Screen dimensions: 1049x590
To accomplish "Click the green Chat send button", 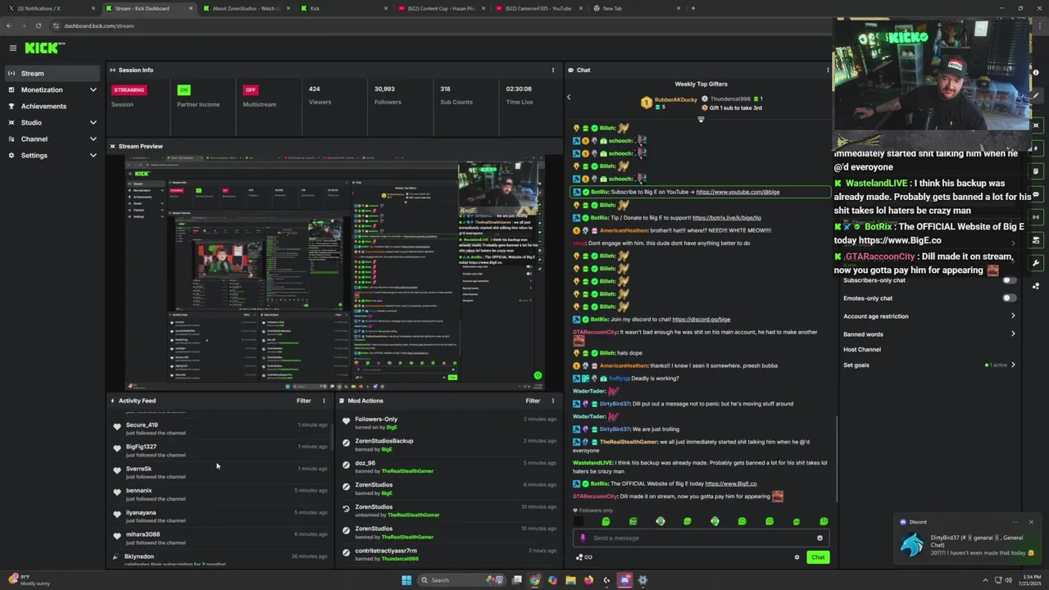I will pyautogui.click(x=818, y=557).
